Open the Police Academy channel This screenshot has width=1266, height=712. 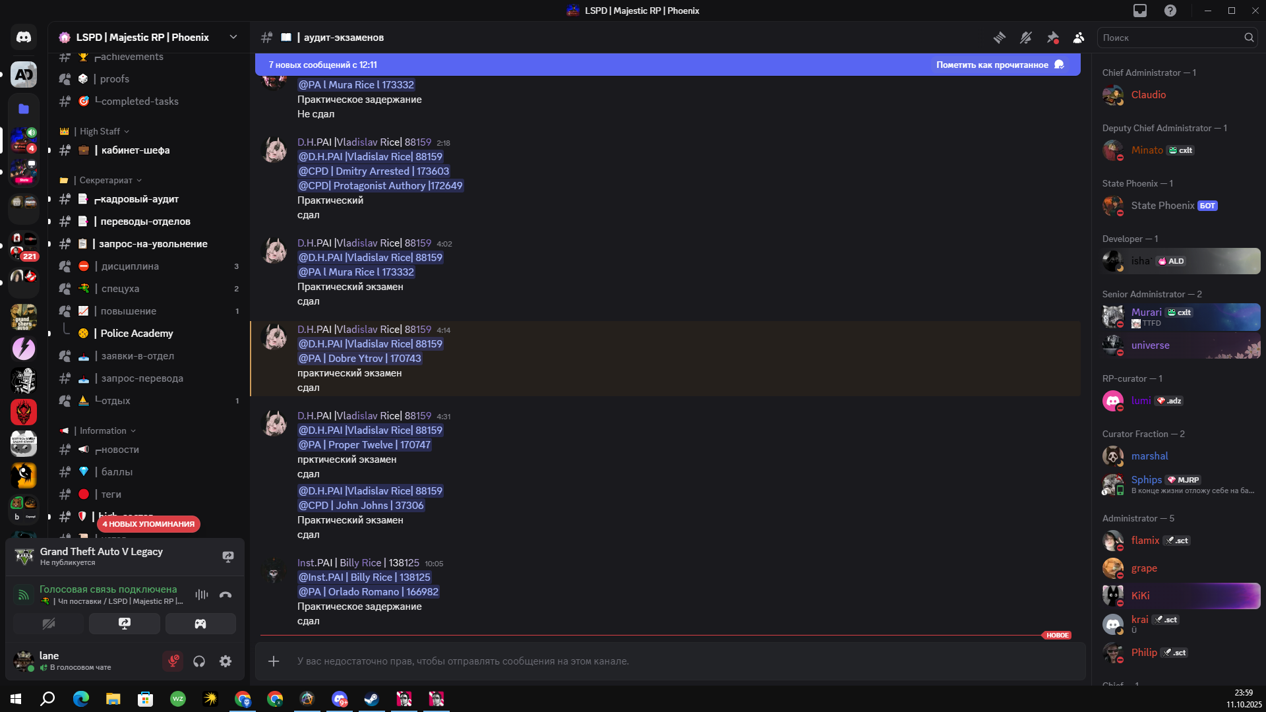tap(136, 334)
